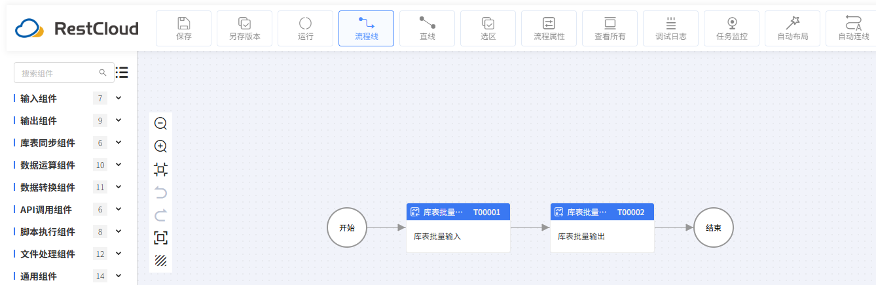Click 另存版本 to save as version
Viewport: 876px width, 285px height.
pos(245,29)
